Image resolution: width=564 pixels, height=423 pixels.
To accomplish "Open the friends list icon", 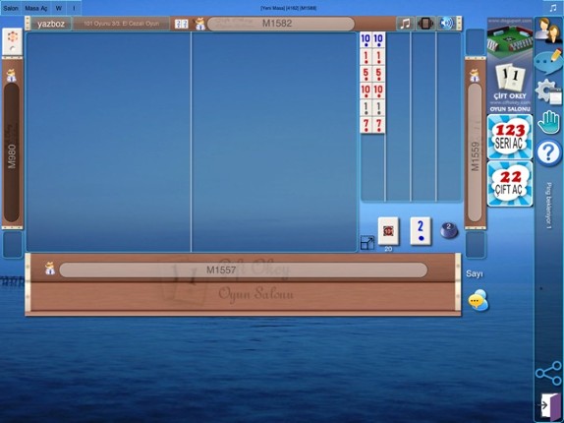I will (547, 30).
